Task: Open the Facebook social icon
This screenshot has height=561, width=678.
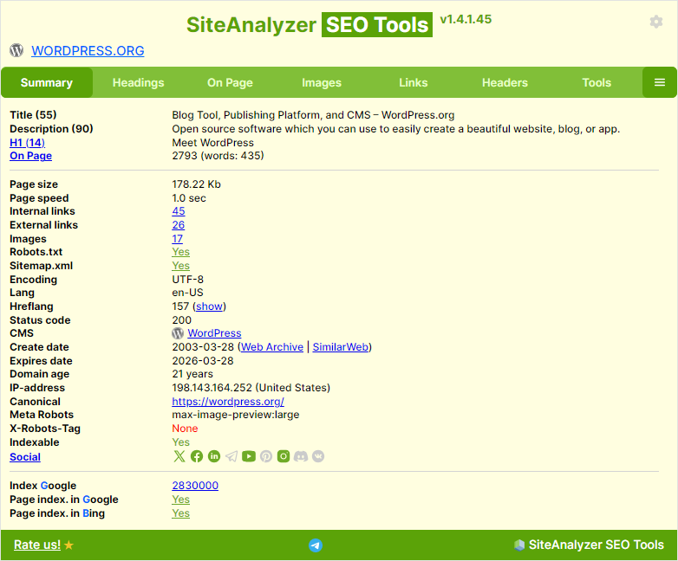Action: [x=197, y=456]
